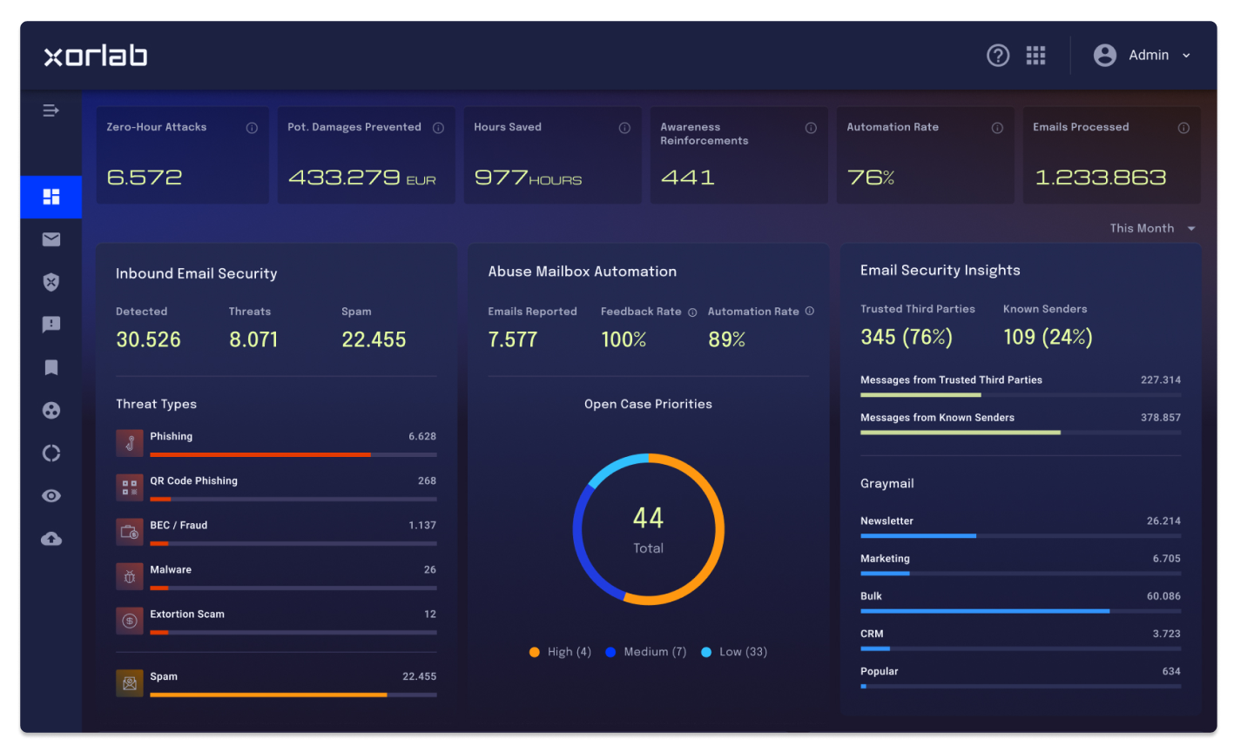Click the Emails Processed 1.233.863 value
1234x752 pixels.
[x=1100, y=178]
